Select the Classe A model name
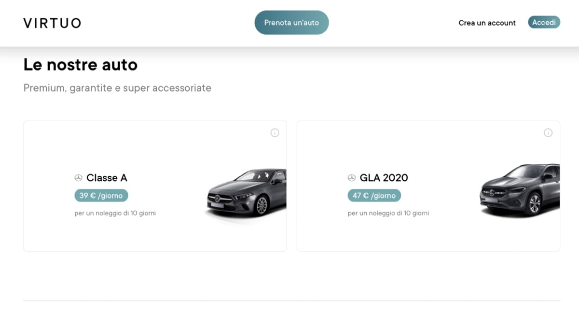 click(107, 178)
